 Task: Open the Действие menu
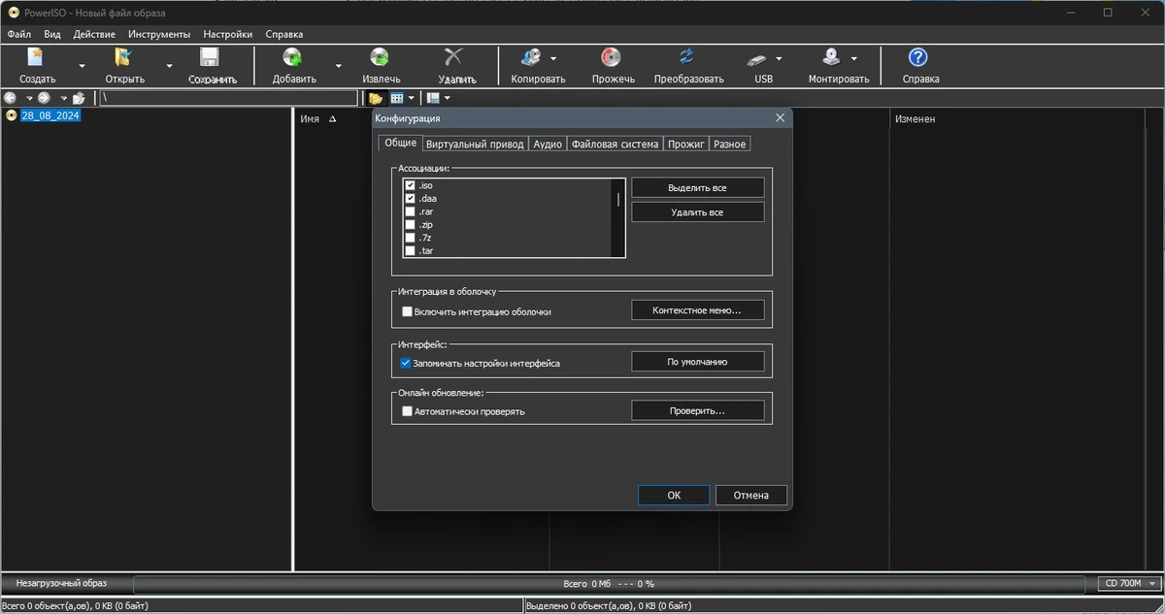pos(94,34)
